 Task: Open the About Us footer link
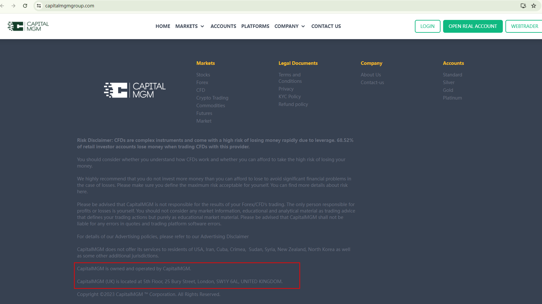click(x=371, y=75)
